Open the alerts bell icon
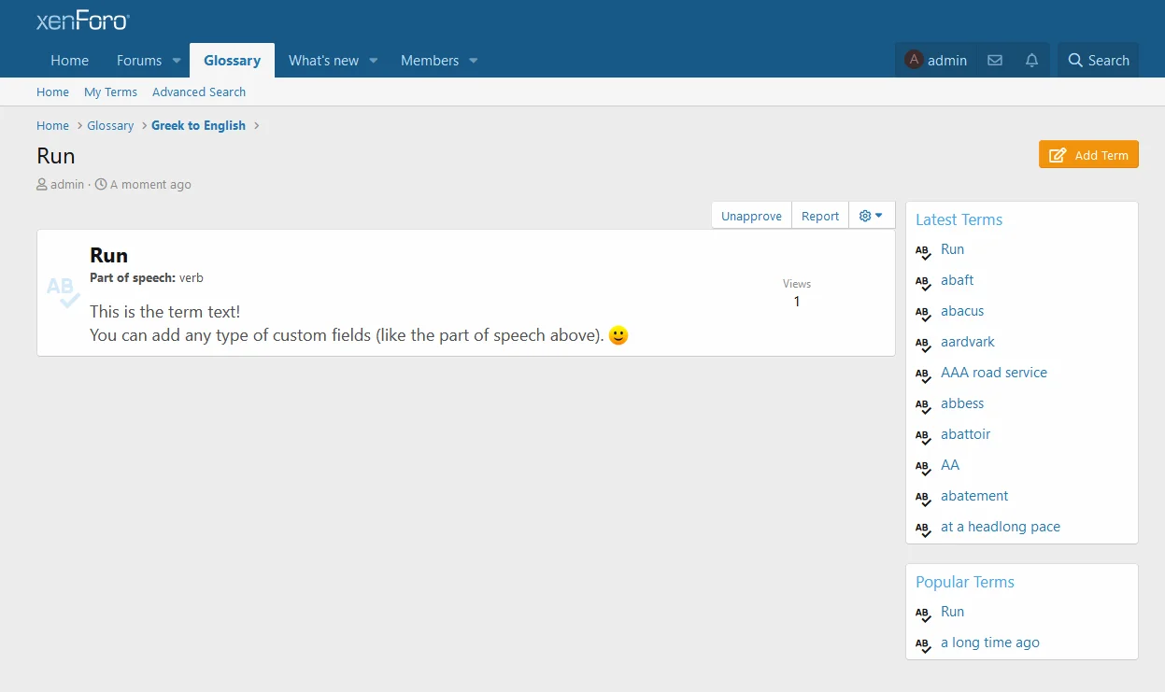 1031,60
